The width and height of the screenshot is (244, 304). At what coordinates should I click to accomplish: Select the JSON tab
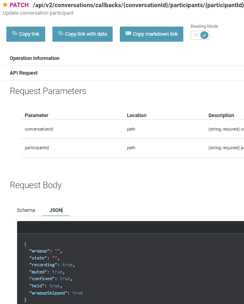pos(56,210)
